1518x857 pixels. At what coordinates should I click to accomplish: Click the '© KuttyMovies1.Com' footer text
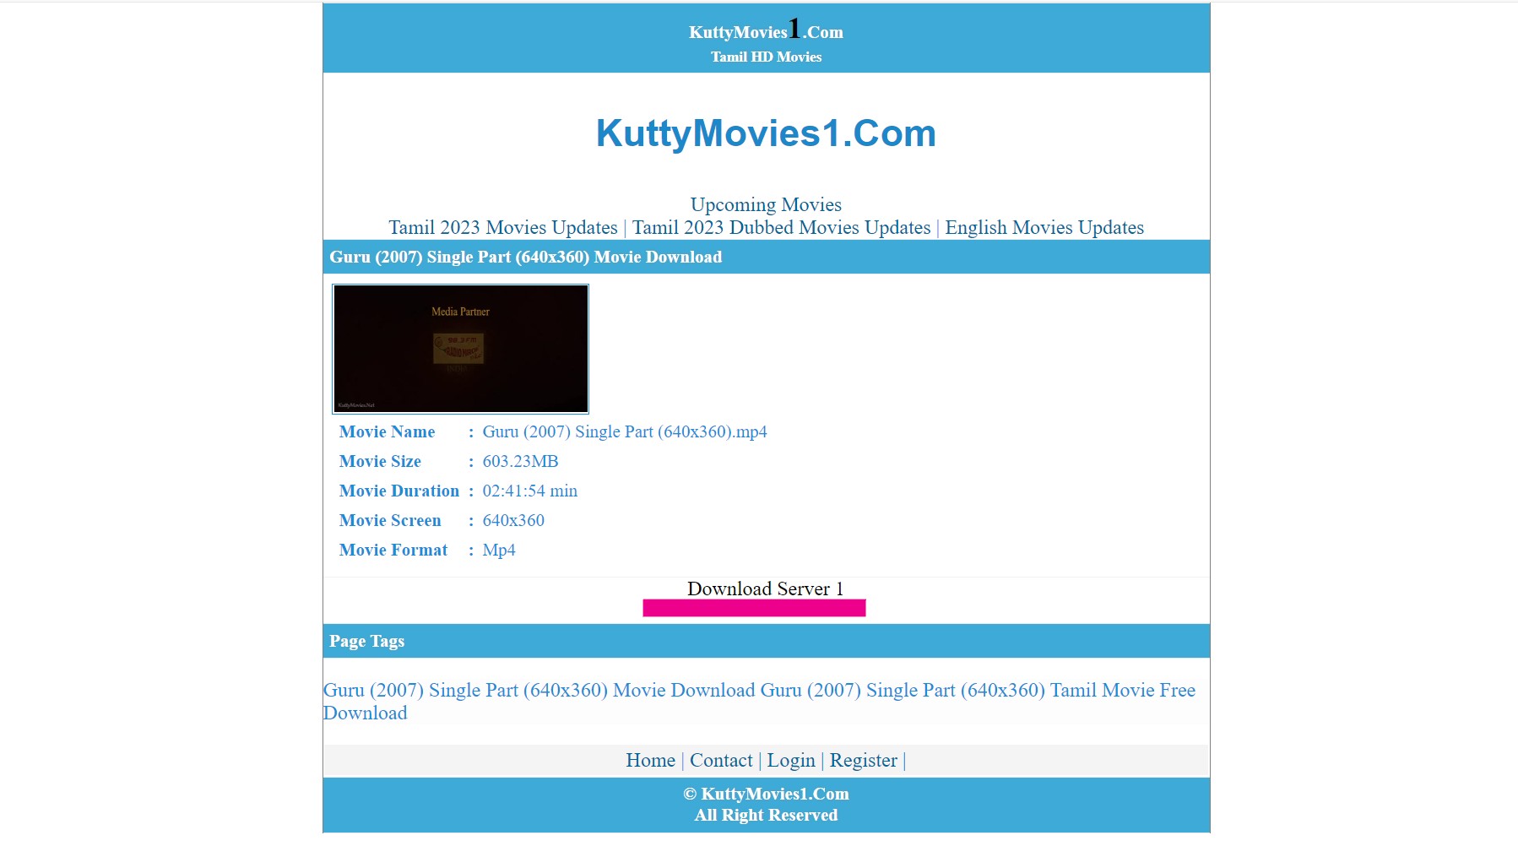[x=766, y=794]
